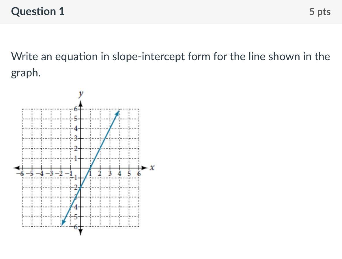Click the 5 pts label
This screenshot has height=259, width=342.
[320, 12]
